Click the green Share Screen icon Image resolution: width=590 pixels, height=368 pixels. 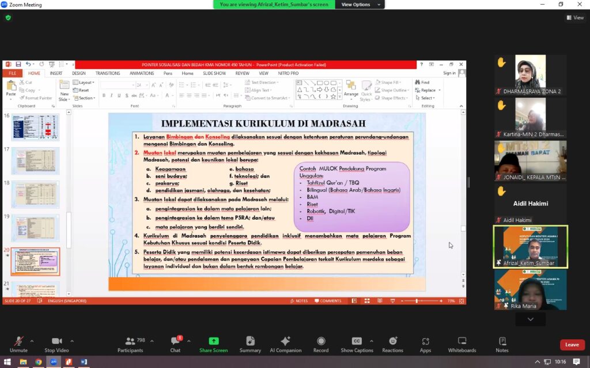tap(214, 342)
